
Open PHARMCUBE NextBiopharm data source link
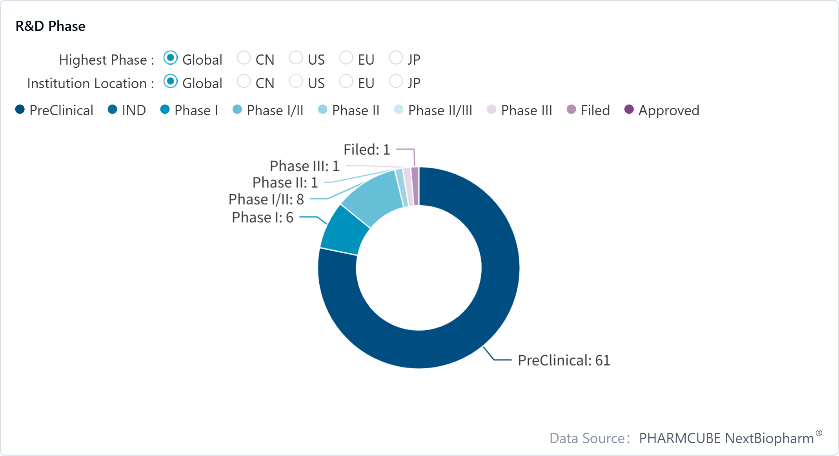pyautogui.click(x=726, y=438)
